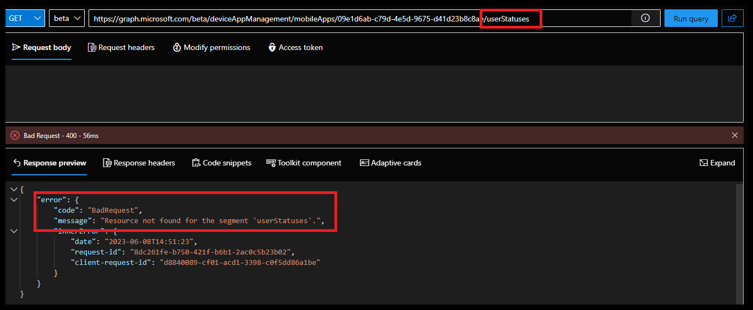This screenshot has height=310, width=753.
Task: Select the Request body tab
Action: click(42, 48)
